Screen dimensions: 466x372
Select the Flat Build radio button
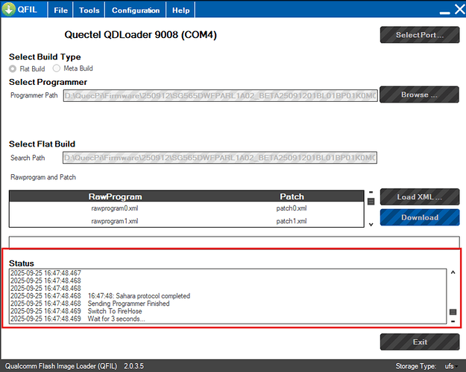(13, 69)
